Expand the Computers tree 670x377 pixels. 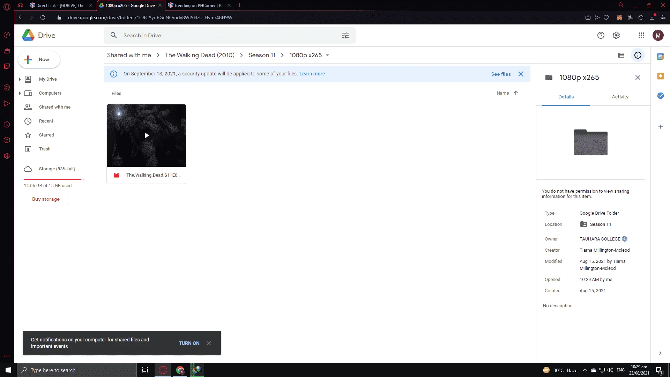[x=20, y=93]
